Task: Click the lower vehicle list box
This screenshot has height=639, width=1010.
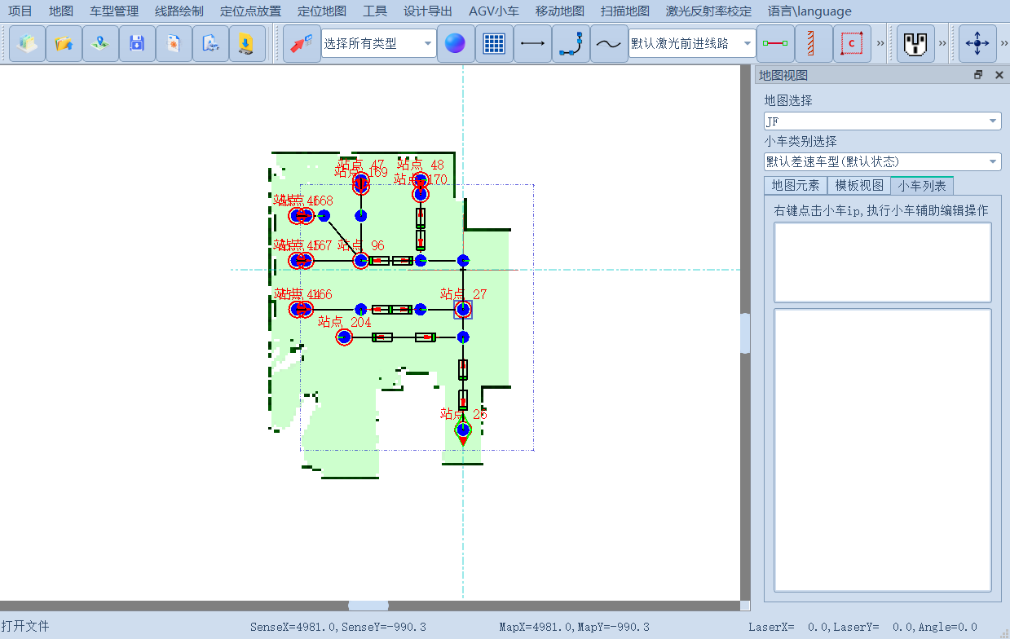Action: [882, 450]
